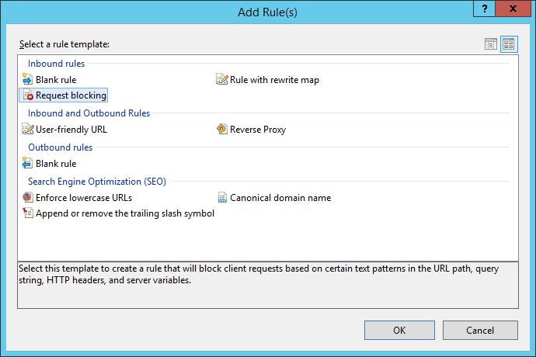Click the Rule with rewrite map icon
This screenshot has height=357, width=536.
tap(222, 79)
